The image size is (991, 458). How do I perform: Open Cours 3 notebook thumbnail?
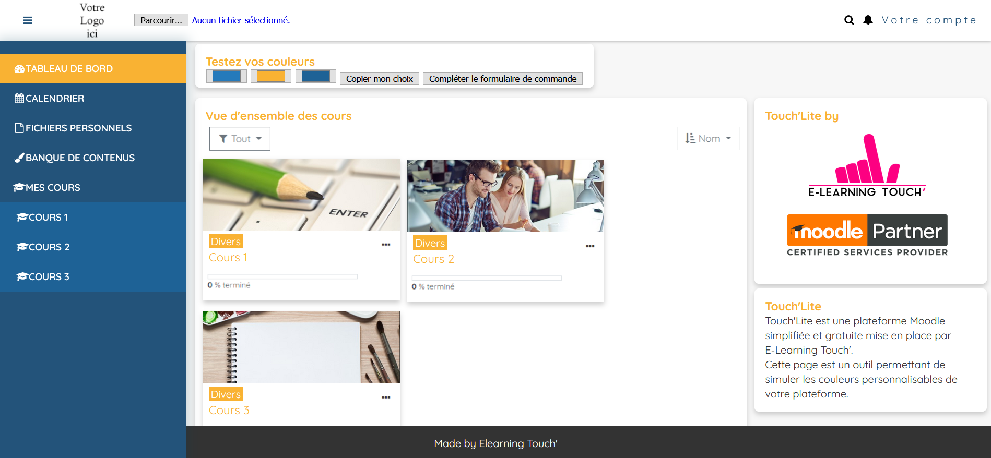[301, 347]
